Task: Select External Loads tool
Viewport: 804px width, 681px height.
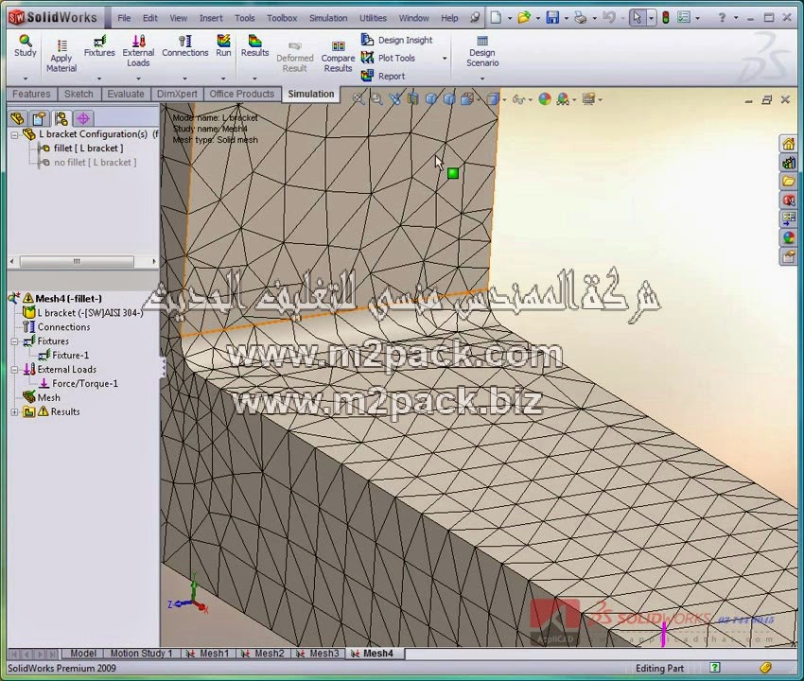Action: [x=138, y=51]
